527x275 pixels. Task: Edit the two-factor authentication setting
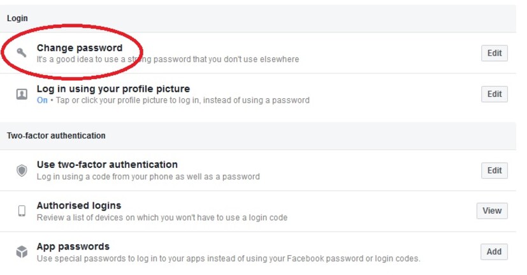click(x=494, y=170)
